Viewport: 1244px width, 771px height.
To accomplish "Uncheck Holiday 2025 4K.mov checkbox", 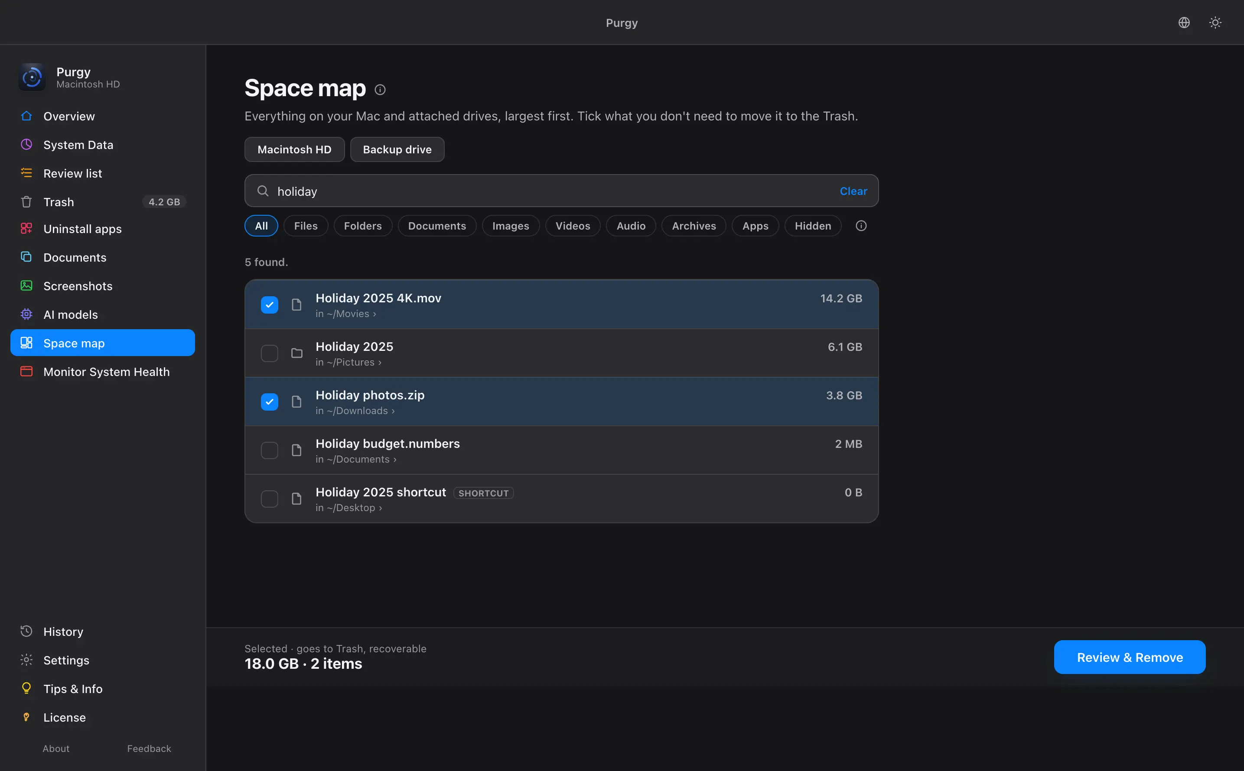I will pos(270,305).
